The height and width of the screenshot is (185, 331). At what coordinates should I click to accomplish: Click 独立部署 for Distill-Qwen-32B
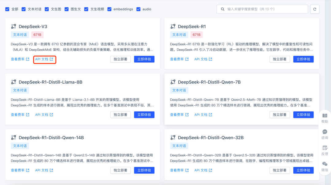[x=280, y=170]
